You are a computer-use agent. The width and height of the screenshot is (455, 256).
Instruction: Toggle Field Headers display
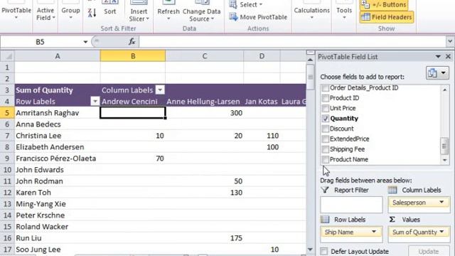coord(387,17)
